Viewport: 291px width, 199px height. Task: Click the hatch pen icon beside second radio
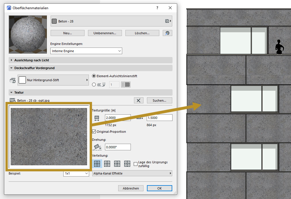101,85
